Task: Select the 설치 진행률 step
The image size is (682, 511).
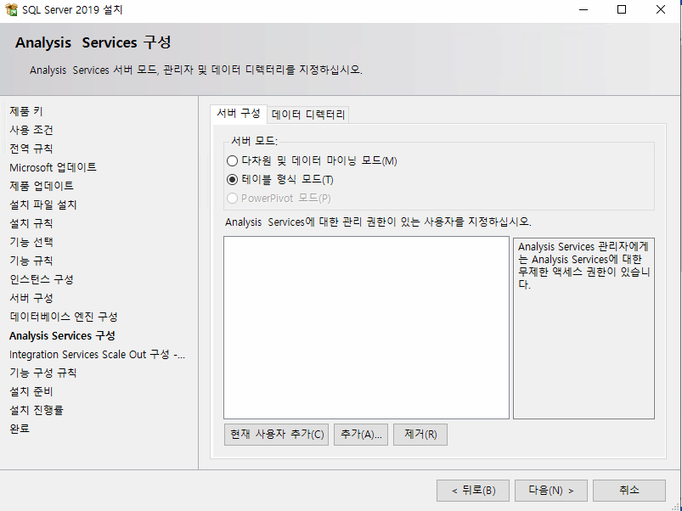Action: 37,410
